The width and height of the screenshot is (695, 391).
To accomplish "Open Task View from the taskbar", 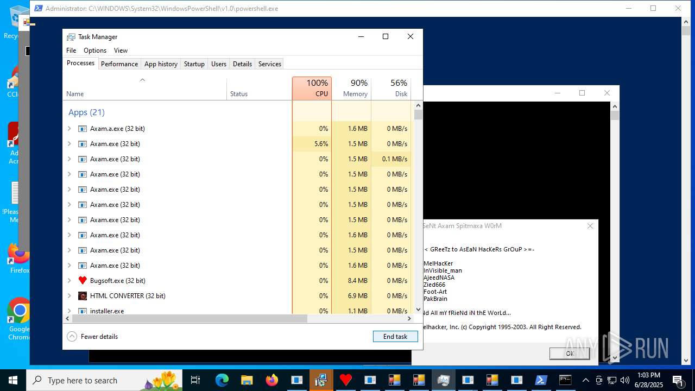I will tap(195, 380).
